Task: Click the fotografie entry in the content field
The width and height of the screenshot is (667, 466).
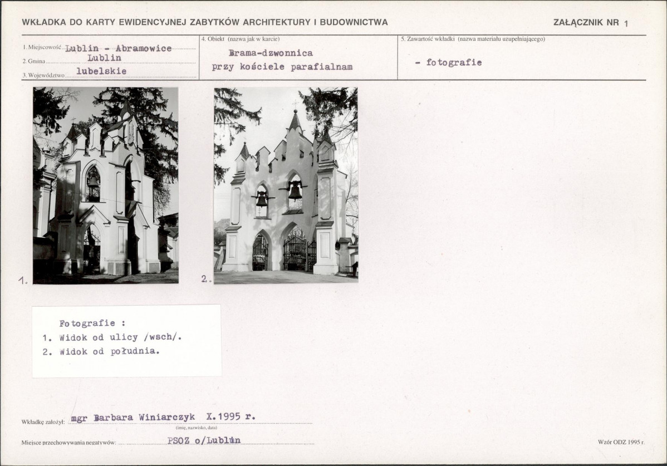Action: click(449, 62)
